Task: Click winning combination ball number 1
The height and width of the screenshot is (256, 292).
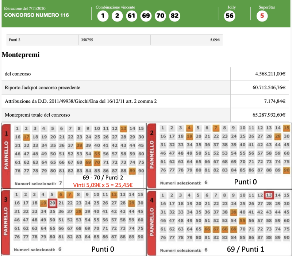Action: [x=103, y=16]
